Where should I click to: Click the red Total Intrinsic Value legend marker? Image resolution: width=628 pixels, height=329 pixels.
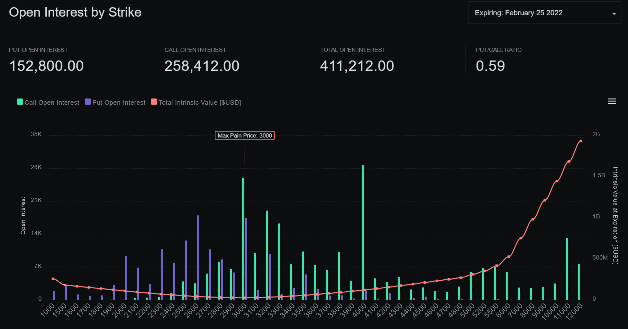(154, 102)
